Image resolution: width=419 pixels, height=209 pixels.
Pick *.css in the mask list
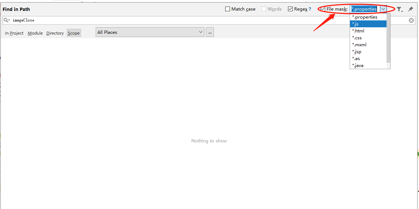pyautogui.click(x=368, y=38)
